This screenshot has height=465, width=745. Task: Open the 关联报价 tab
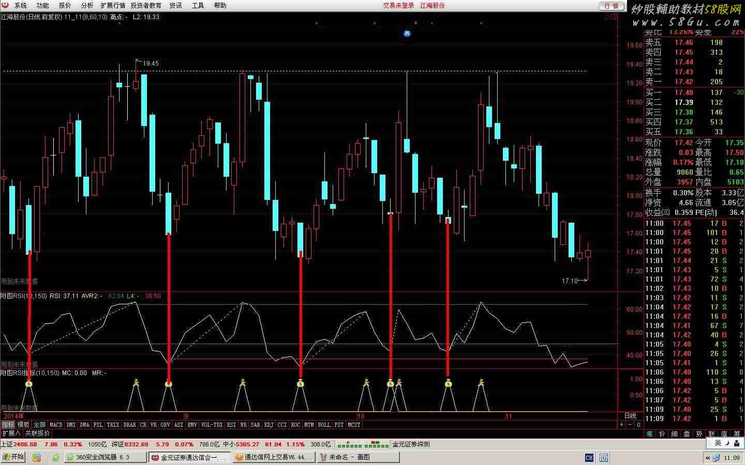(x=37, y=433)
